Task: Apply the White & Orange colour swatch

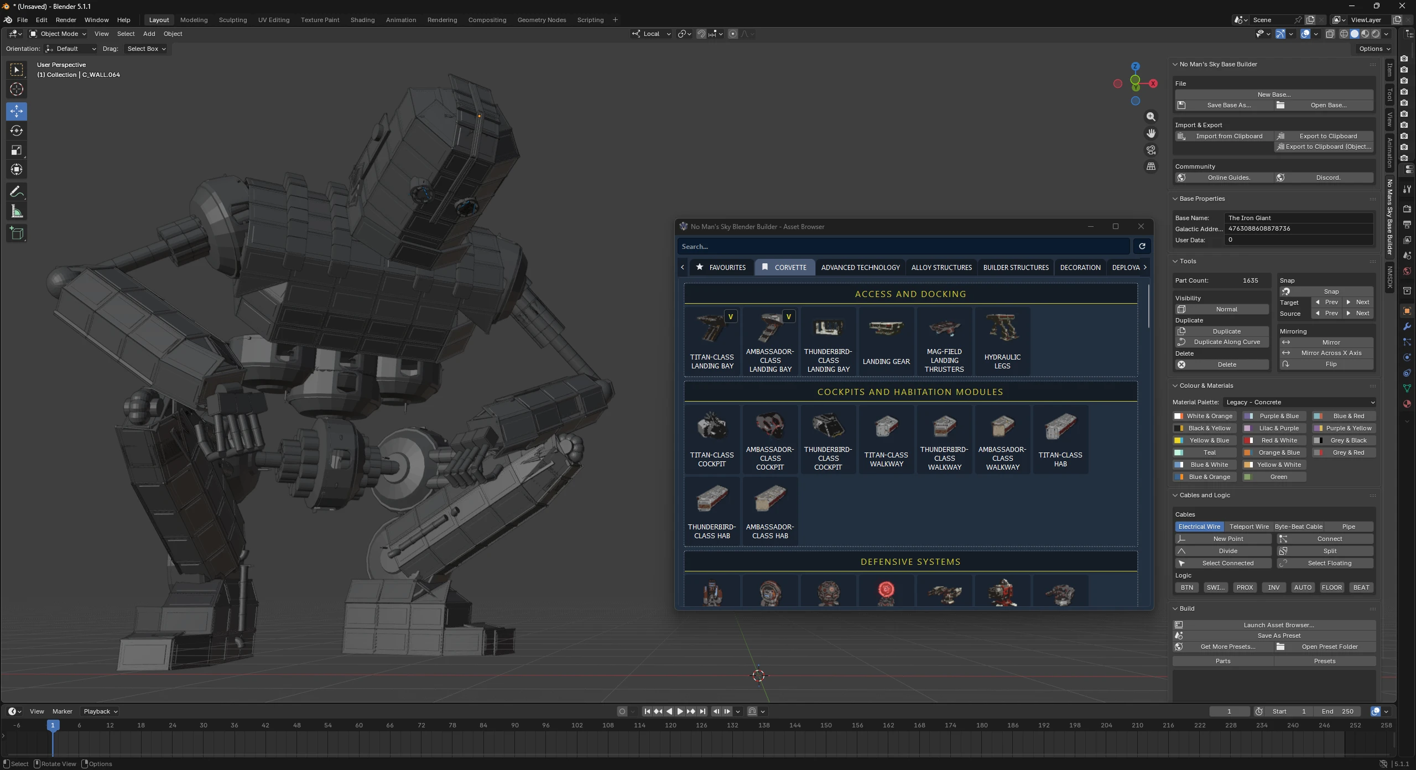Action: pos(1205,416)
